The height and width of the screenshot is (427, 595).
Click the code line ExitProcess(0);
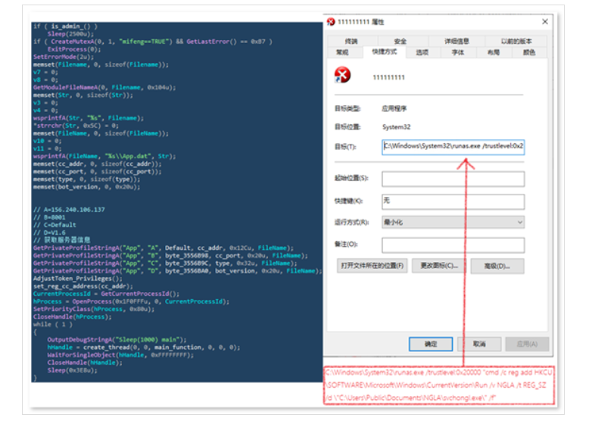click(x=74, y=49)
